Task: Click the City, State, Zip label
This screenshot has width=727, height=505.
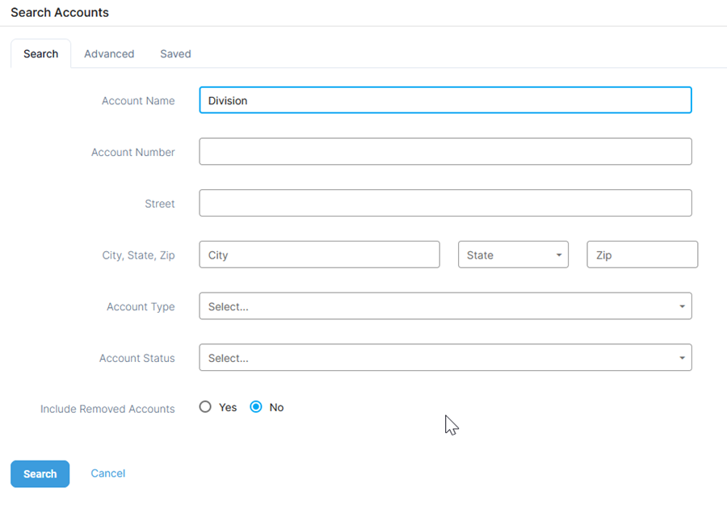Action: click(132, 255)
